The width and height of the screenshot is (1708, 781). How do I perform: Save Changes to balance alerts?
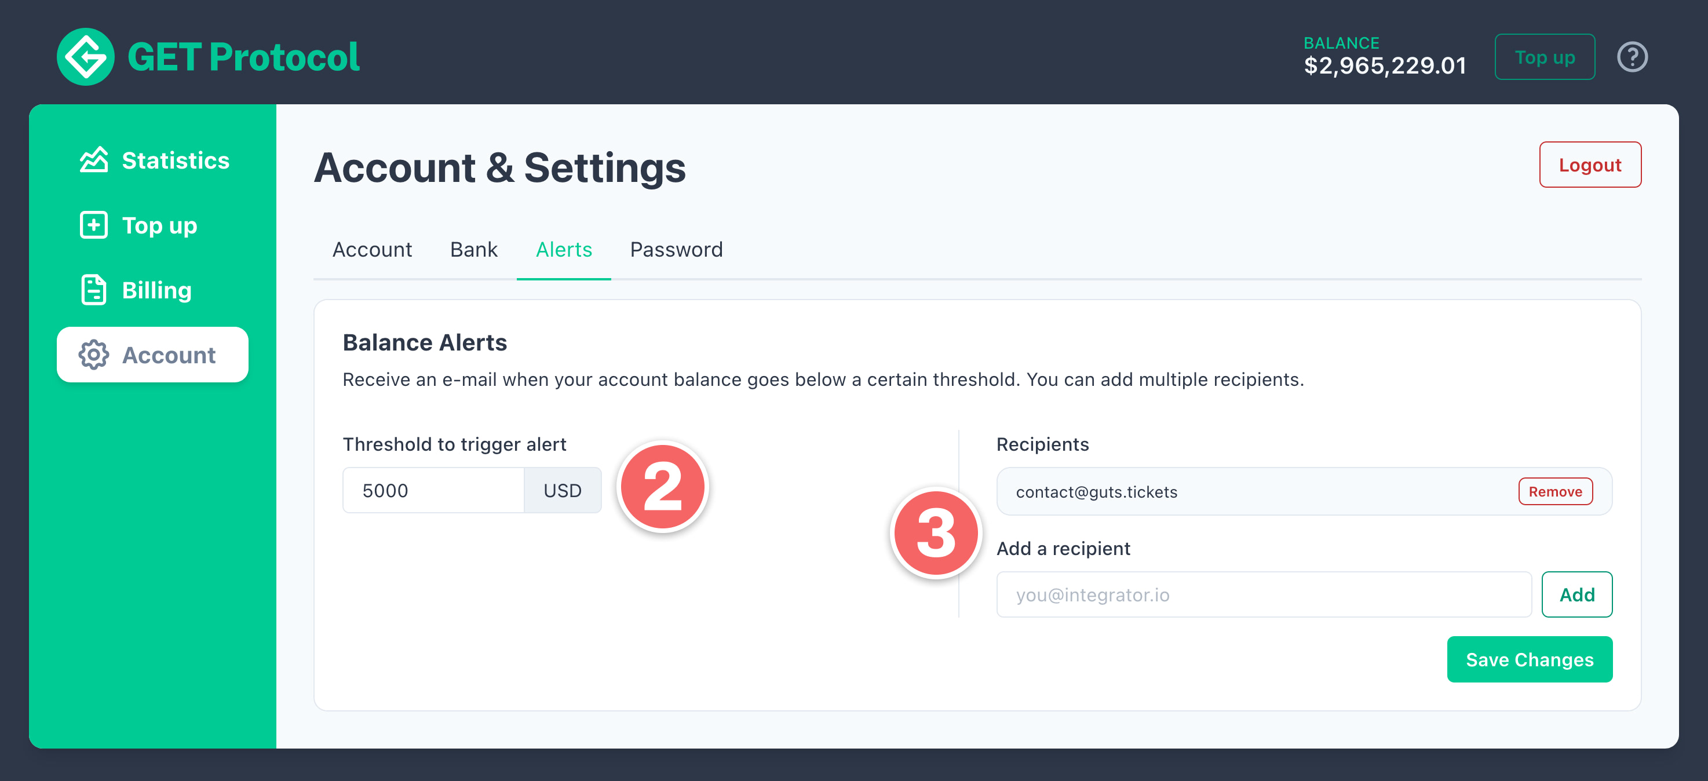tap(1529, 660)
